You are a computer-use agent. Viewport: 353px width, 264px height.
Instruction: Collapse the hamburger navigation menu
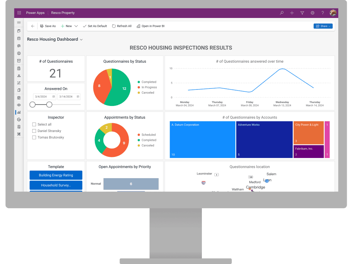point(19,22)
